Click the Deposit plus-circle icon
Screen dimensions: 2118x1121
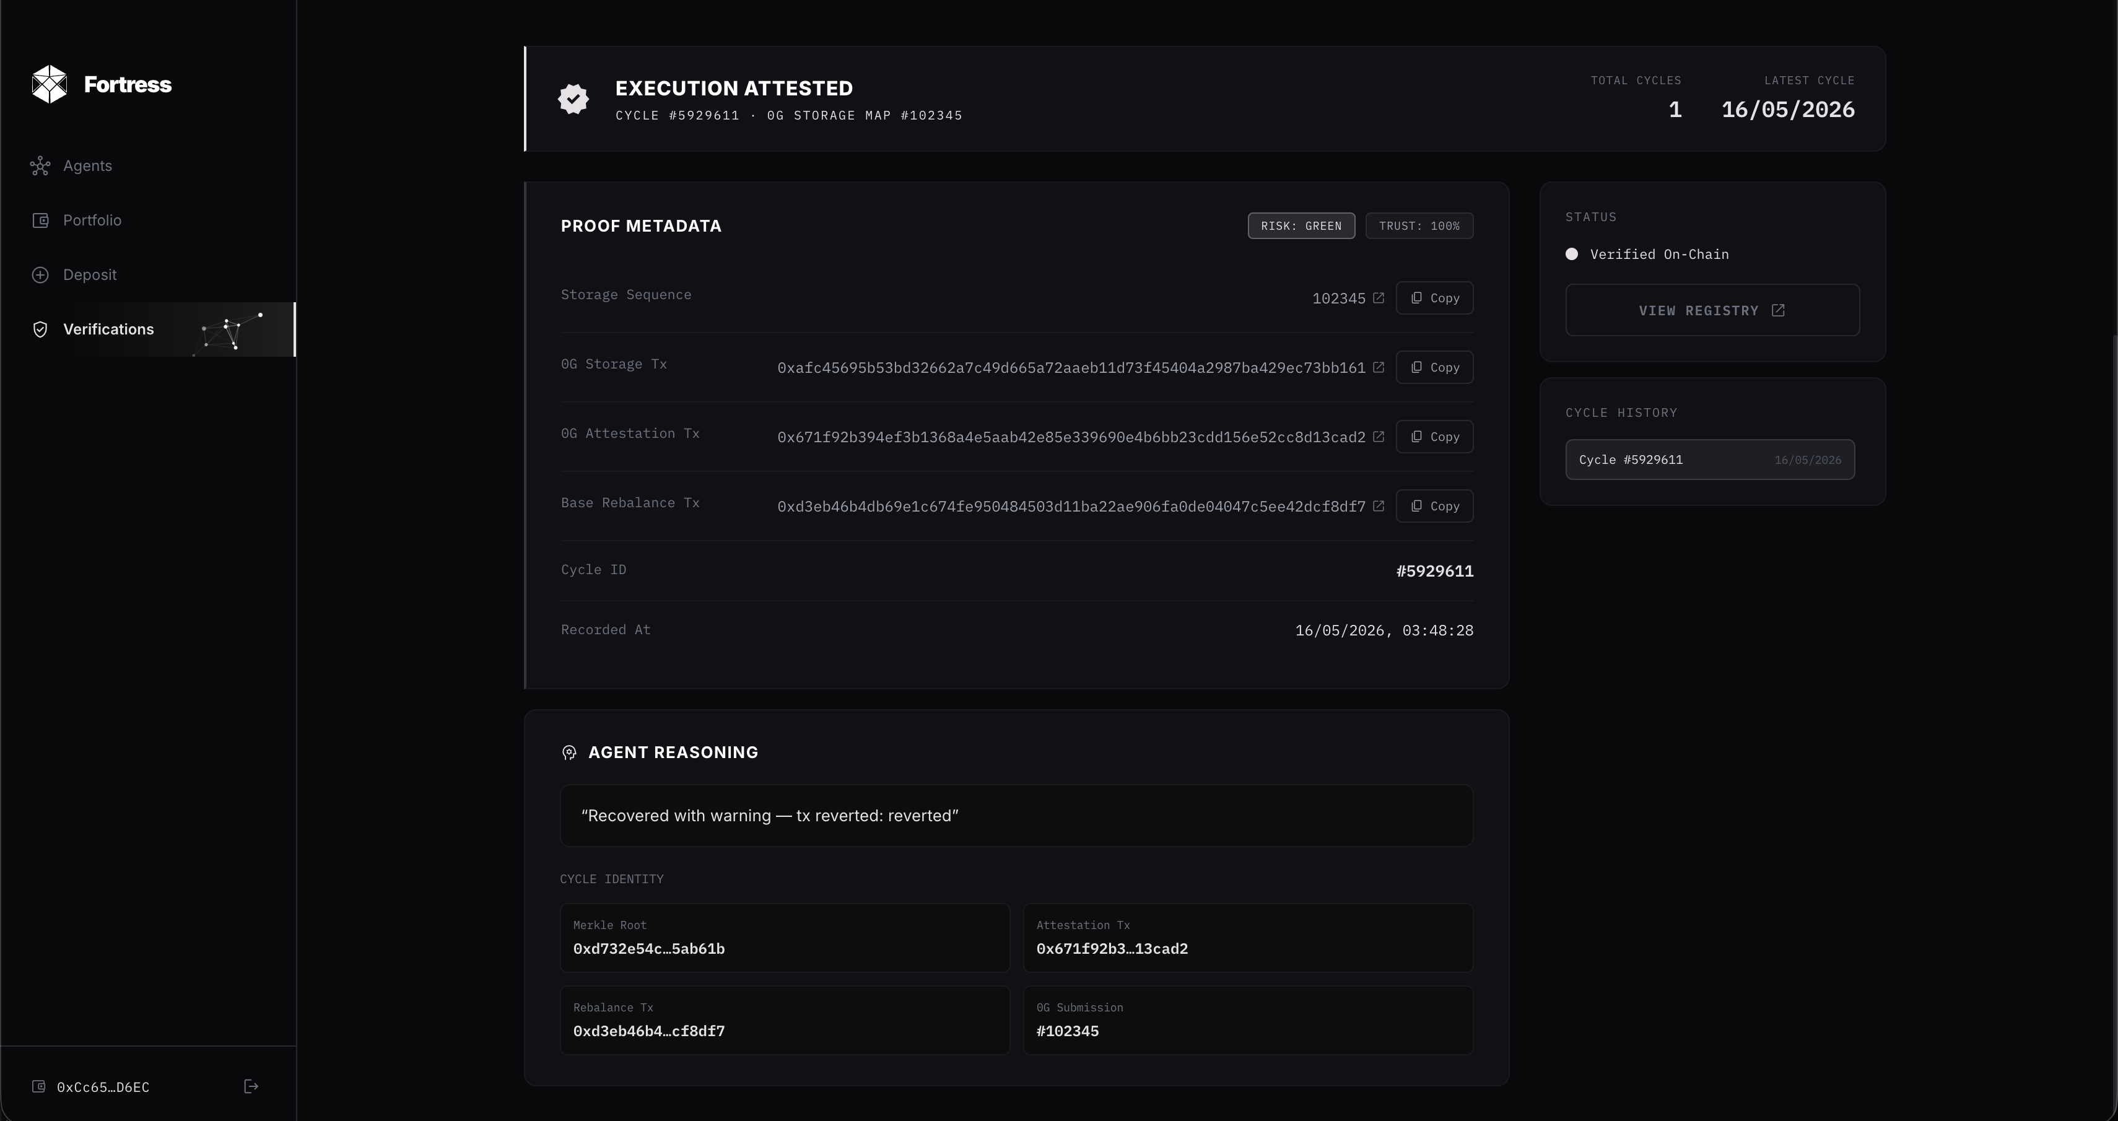click(40, 275)
